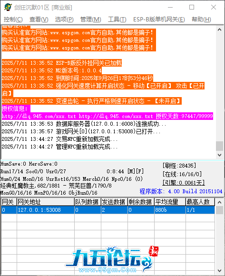
Task: Click the [引擎:0.0061天] label
Action: click(184, 183)
